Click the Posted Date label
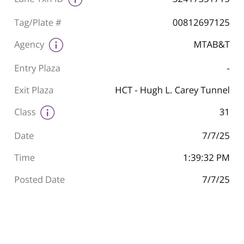Screen dimensions: 244x244 [40, 180]
